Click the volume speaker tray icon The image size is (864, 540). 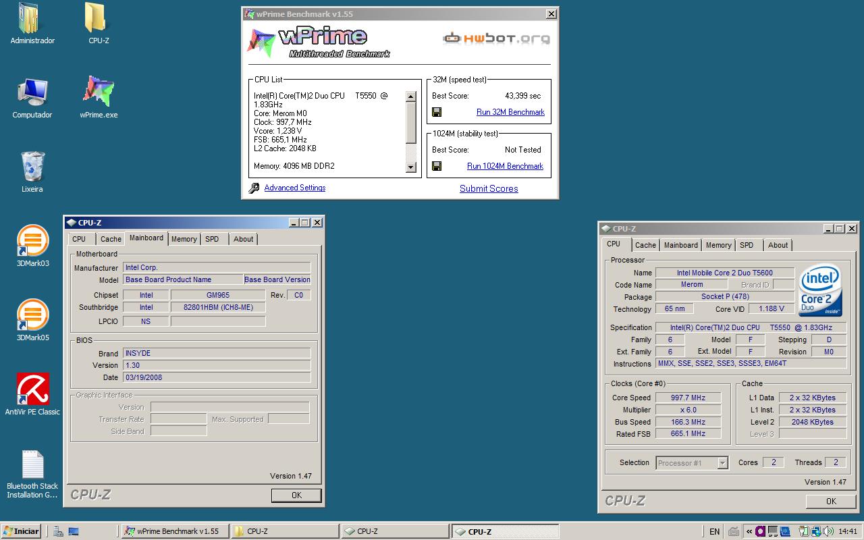827,532
